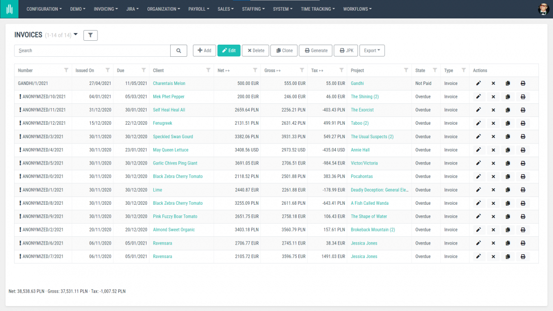Viewport: 553px width, 311px height.
Task: Edit the GANDHI/1/2021 invoice using its pencil icon
Action: 478,83
